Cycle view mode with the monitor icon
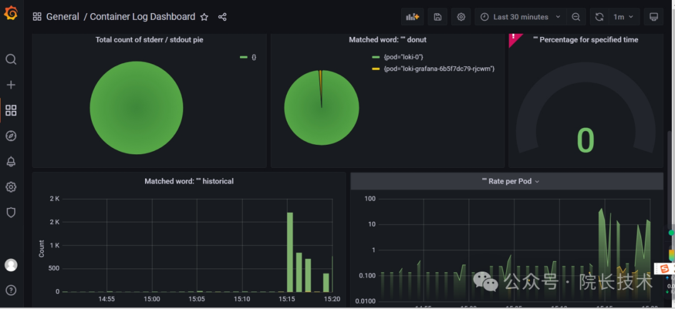Viewport: 675px width, 309px height. pos(654,17)
